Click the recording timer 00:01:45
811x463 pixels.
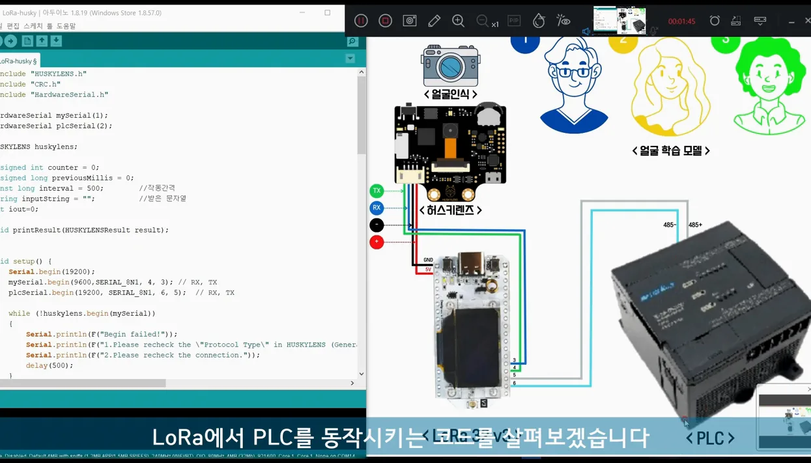coord(681,21)
